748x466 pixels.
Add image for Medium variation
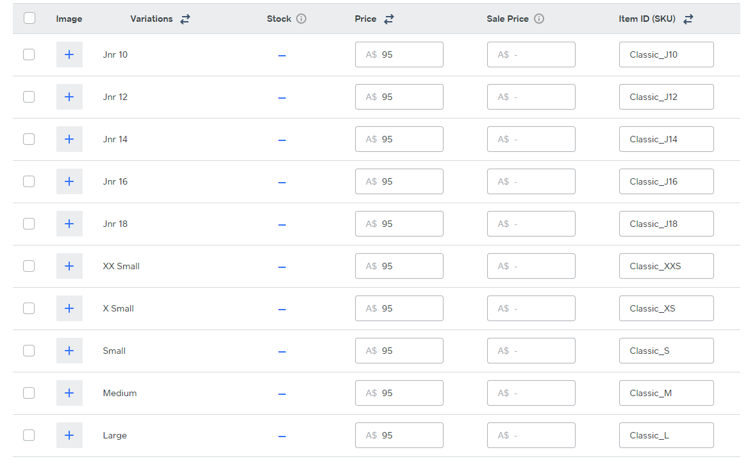pos(69,393)
